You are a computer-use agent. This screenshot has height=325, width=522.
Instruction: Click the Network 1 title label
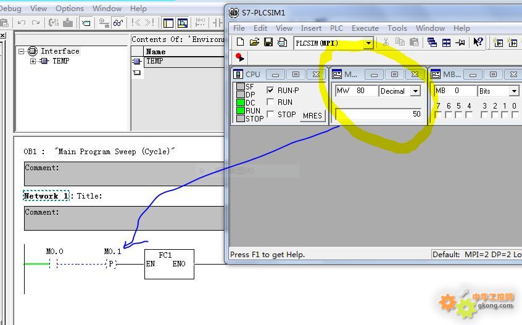(x=46, y=196)
